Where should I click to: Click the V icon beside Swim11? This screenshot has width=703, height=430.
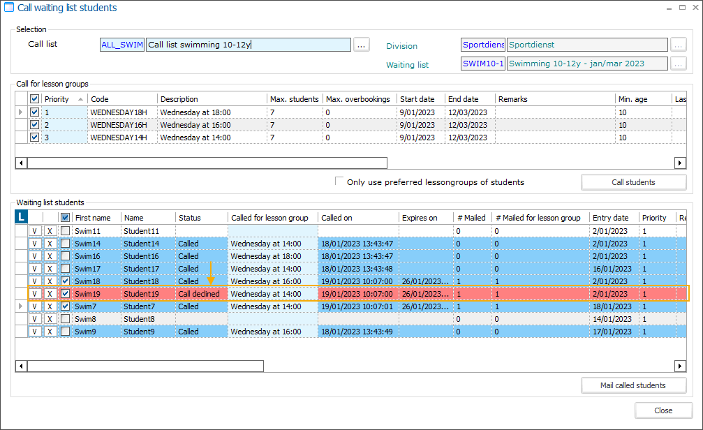(x=35, y=230)
